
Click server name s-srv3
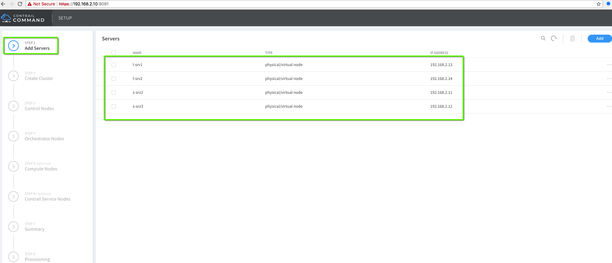(138, 106)
